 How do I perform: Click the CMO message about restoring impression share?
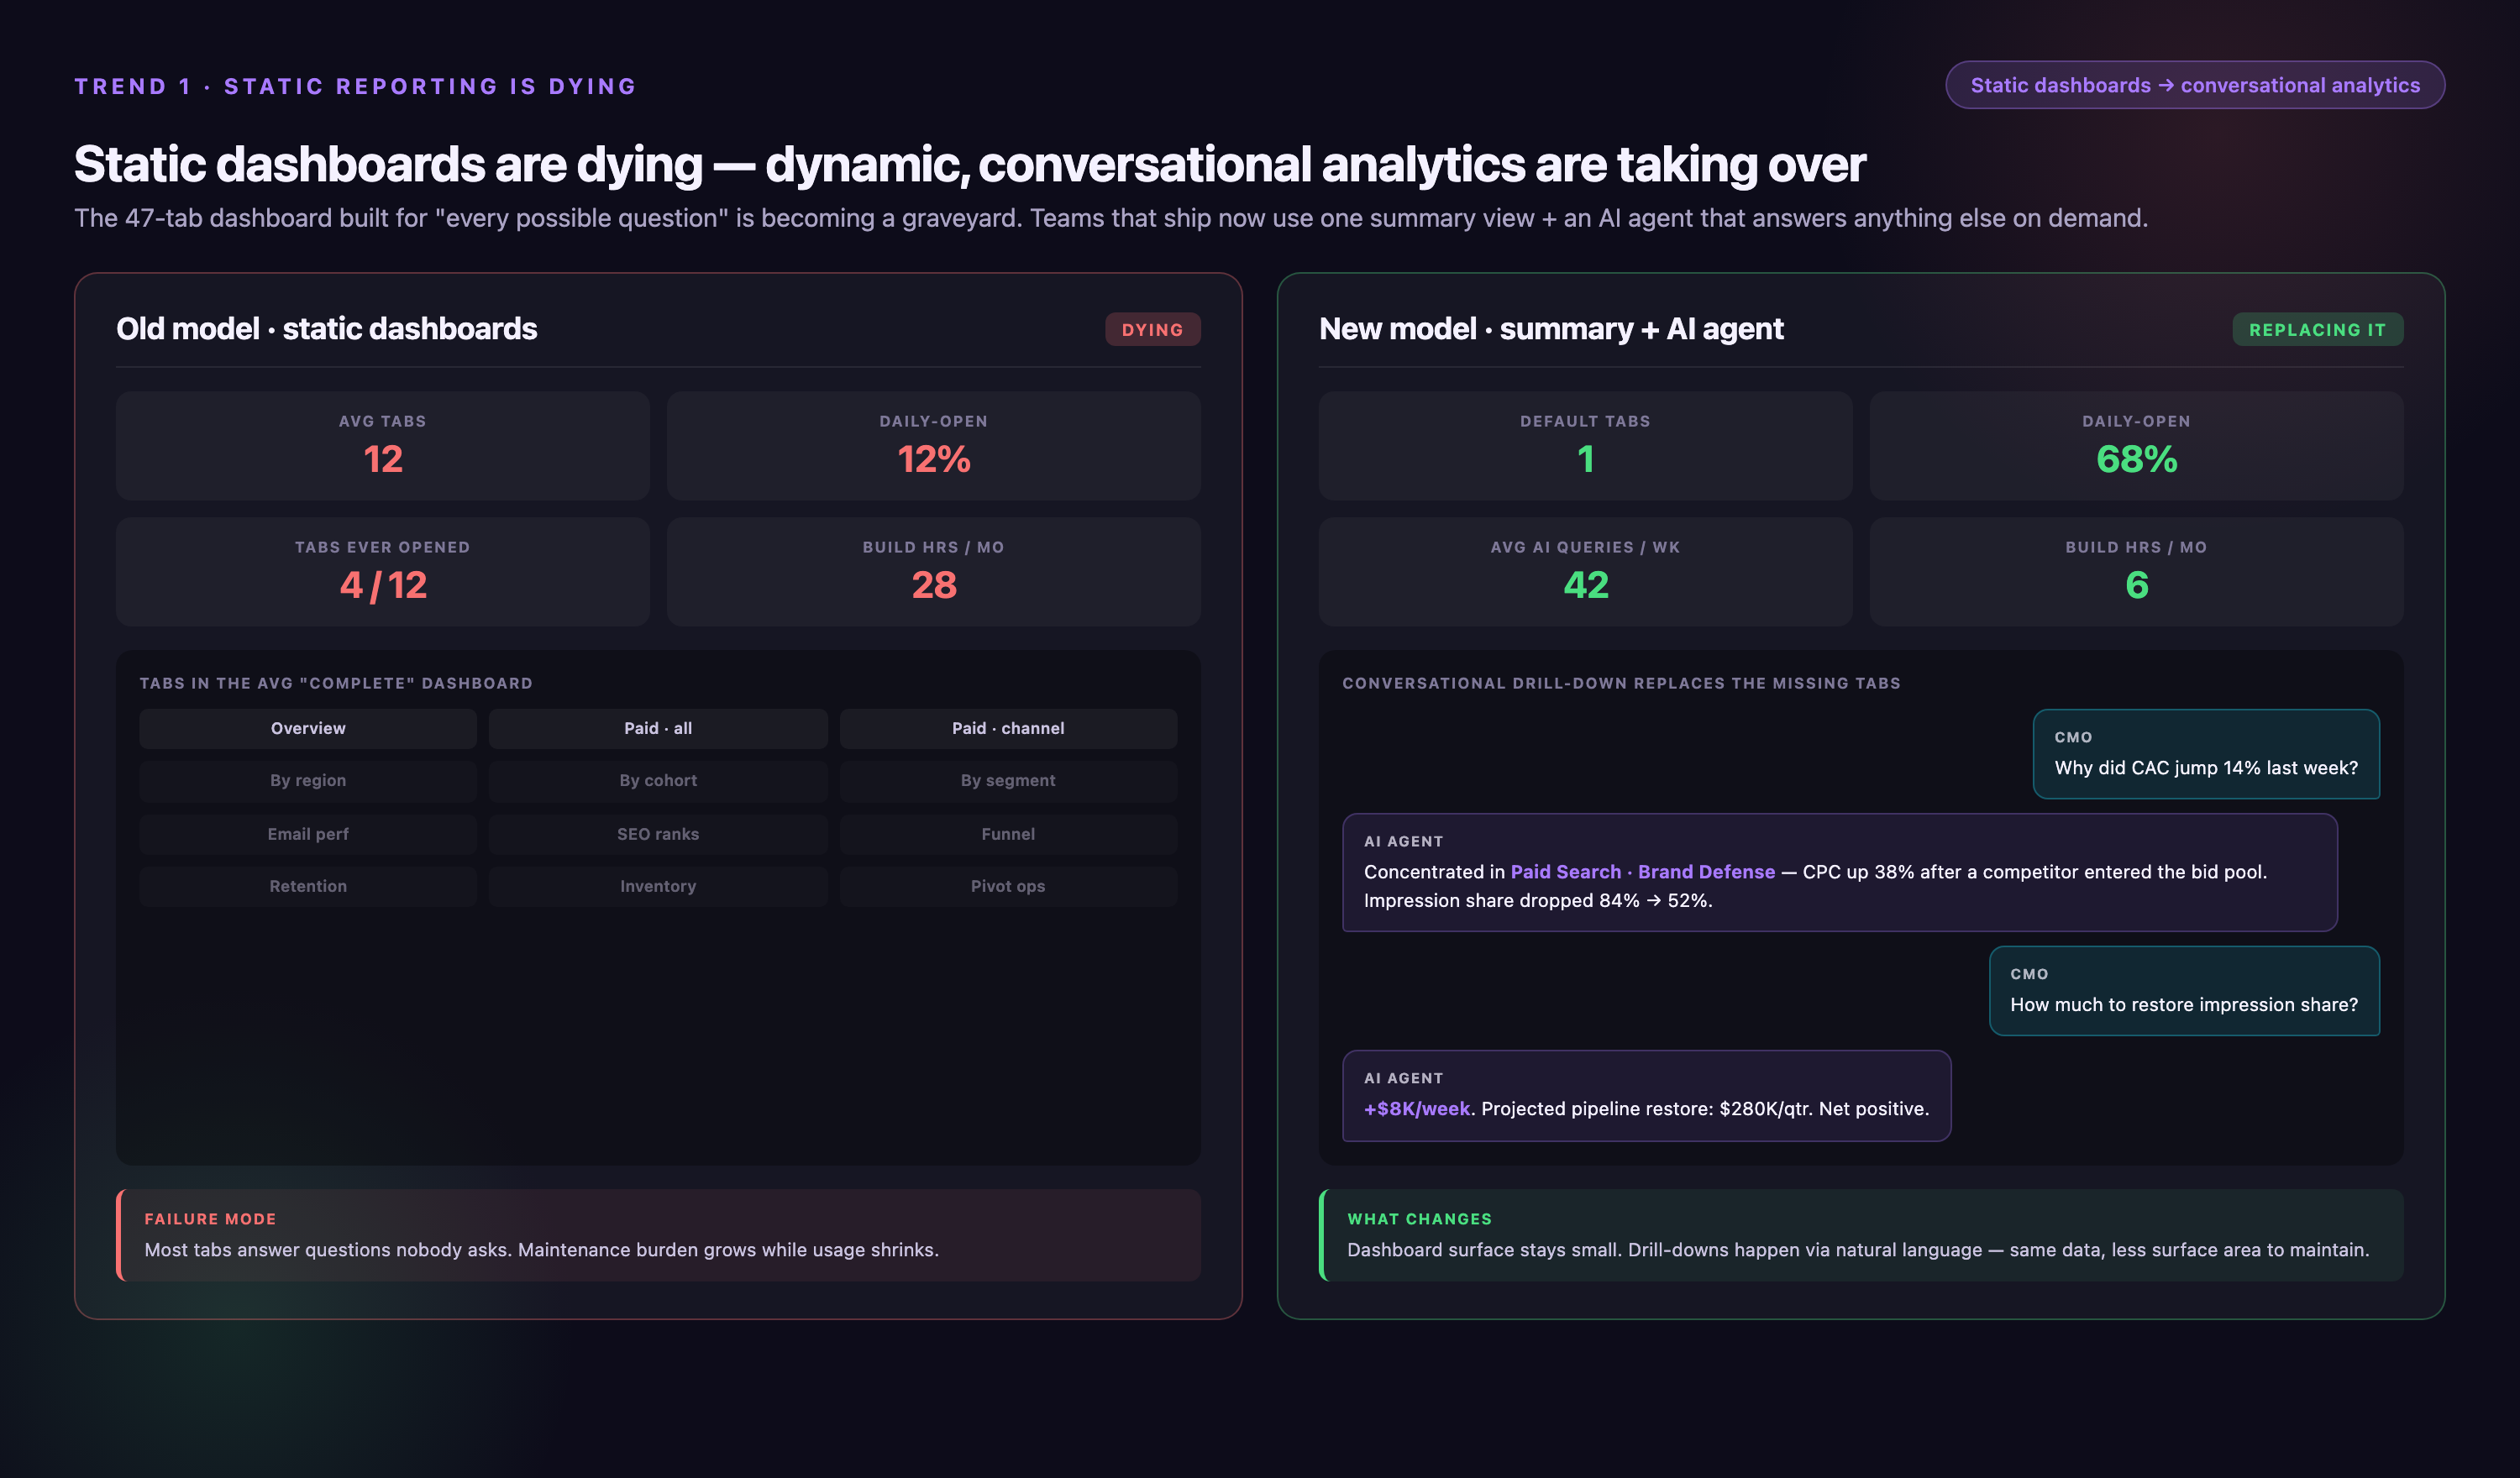pos(2184,991)
